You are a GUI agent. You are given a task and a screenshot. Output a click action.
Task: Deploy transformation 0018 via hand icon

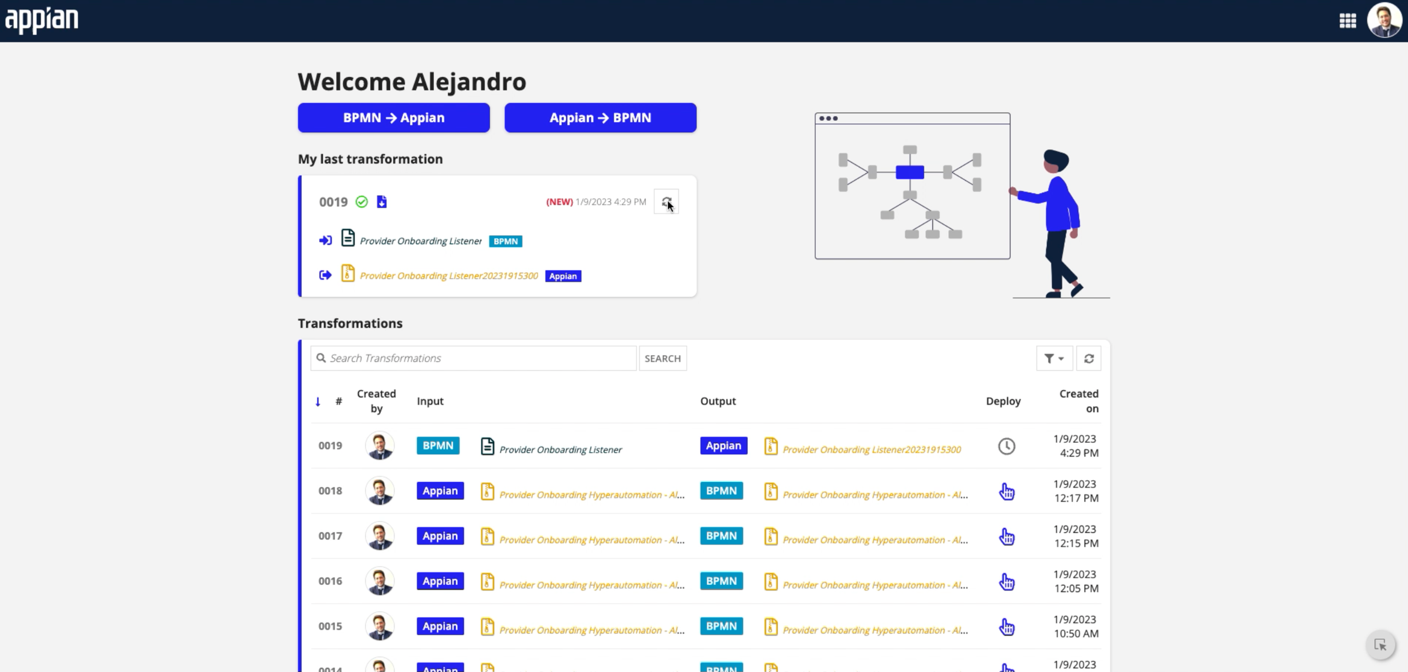tap(1006, 491)
